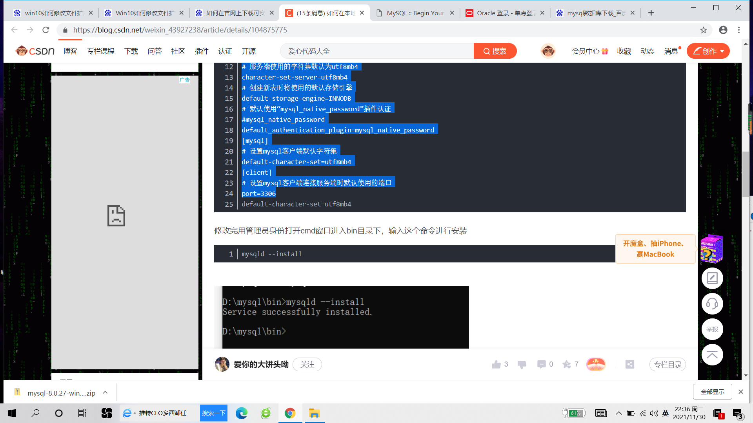Viewport: 753px width, 423px height.
Task: Click the back-to-top arrow icon
Action: tap(712, 354)
